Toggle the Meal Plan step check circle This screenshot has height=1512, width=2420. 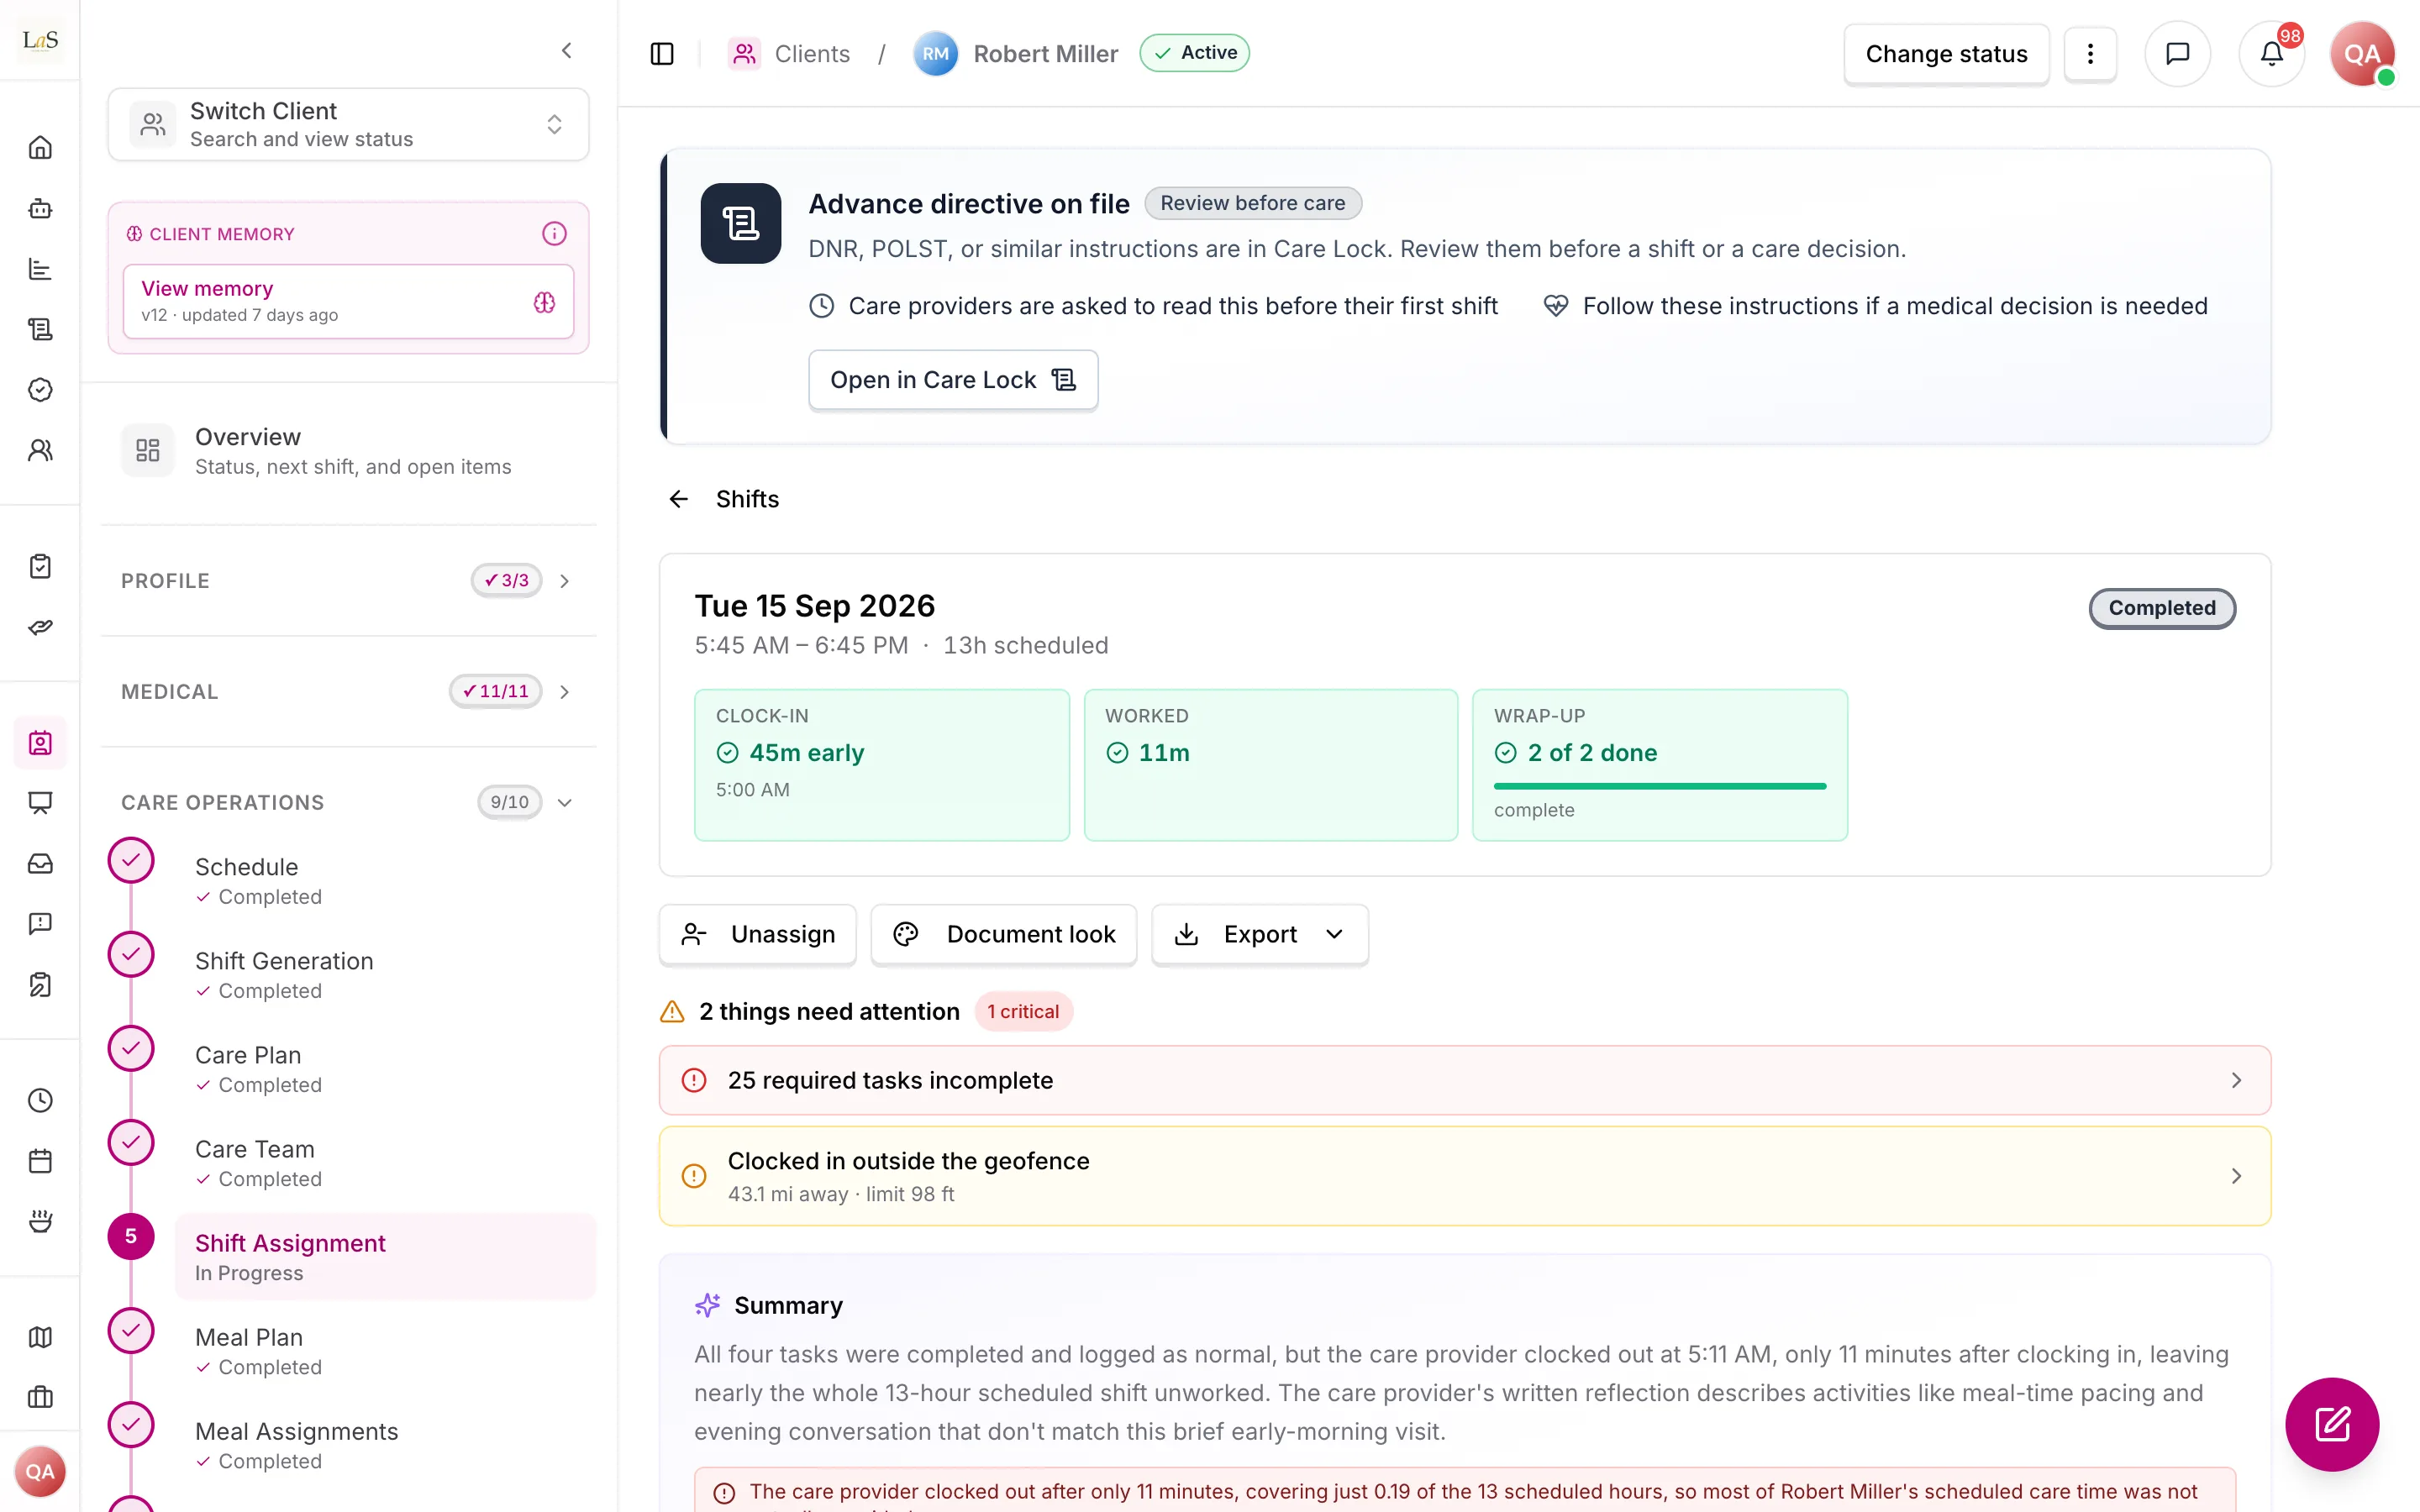(x=131, y=1331)
